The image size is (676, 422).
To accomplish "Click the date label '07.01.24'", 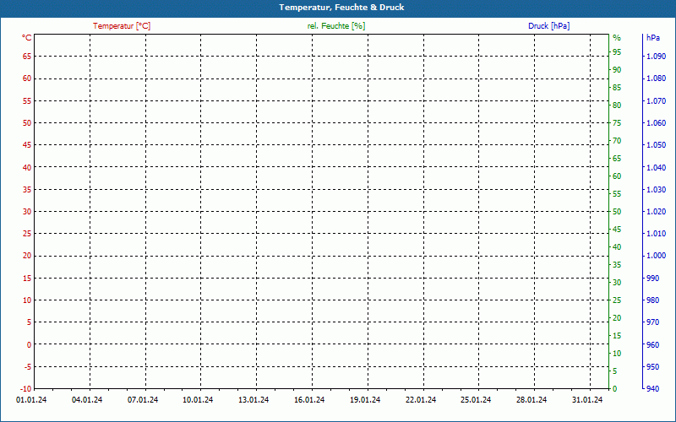I will tap(143, 400).
